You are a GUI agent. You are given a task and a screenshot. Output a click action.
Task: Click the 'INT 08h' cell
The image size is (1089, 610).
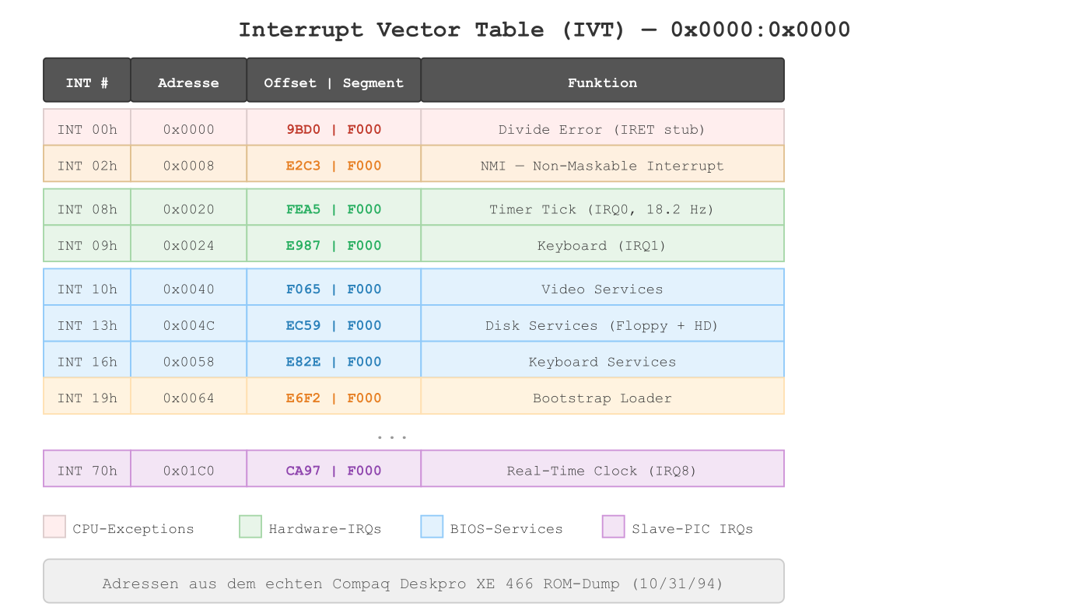point(87,207)
